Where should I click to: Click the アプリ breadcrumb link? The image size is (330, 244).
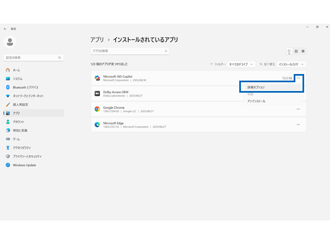(97, 39)
